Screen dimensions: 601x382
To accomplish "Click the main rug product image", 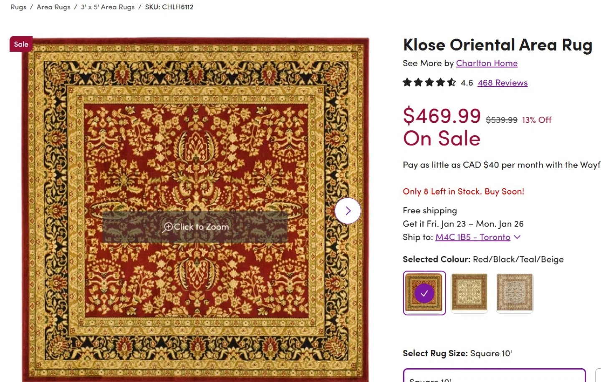I will 195,146.
